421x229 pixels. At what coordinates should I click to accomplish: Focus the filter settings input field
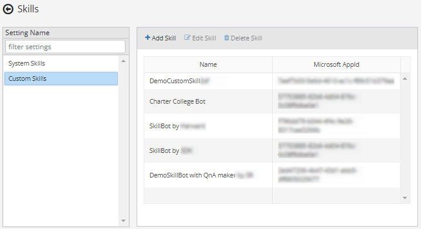pos(65,47)
